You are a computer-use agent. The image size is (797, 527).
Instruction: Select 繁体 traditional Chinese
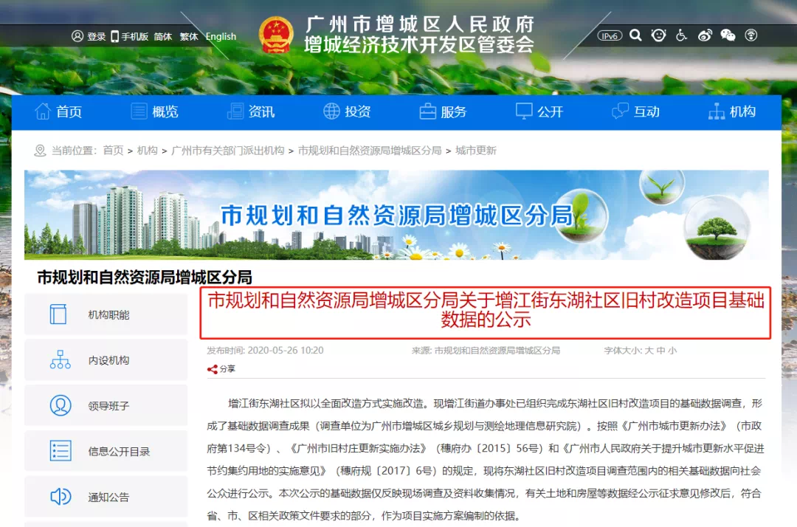[x=189, y=37]
